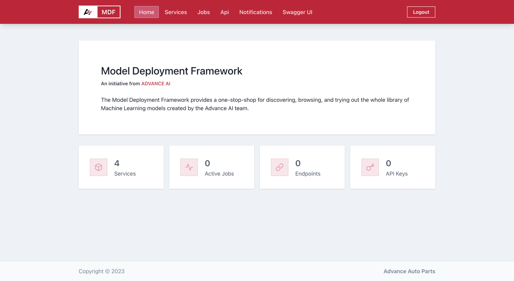This screenshot has height=281, width=514.
Task: Click the Active Jobs label
Action: pos(219,174)
